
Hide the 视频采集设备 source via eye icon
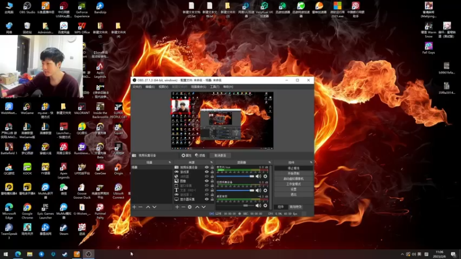pyautogui.click(x=207, y=167)
